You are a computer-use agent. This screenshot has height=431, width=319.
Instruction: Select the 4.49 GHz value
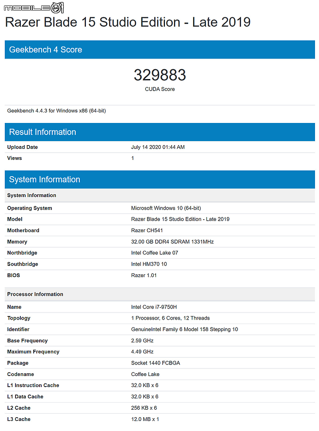[x=142, y=352]
